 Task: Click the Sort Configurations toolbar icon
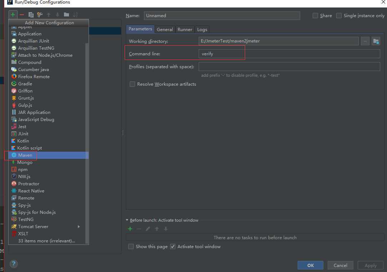[x=75, y=15]
